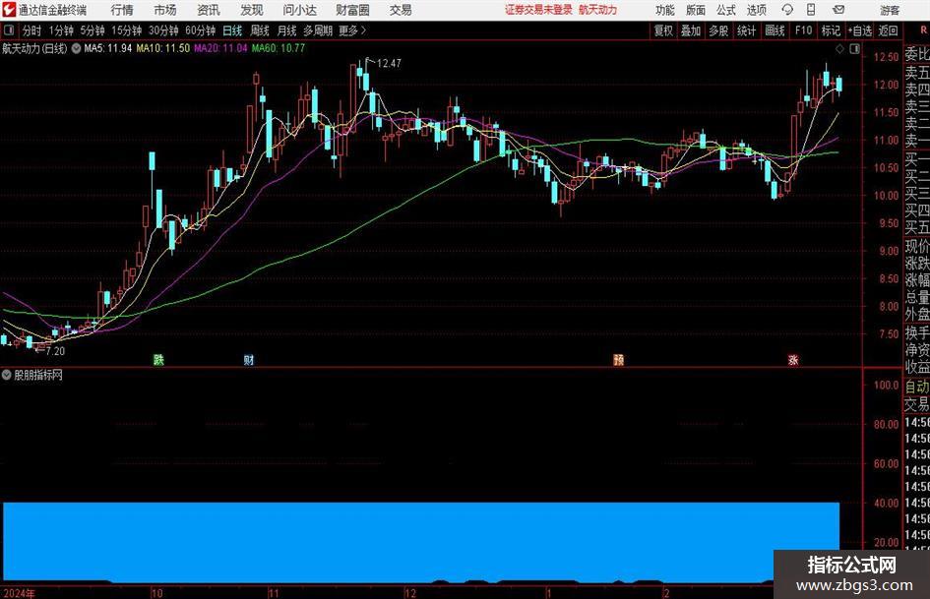Expand the 股朋指标网 indicator dropdown
Screen dimensions: 930x599
coord(7,375)
